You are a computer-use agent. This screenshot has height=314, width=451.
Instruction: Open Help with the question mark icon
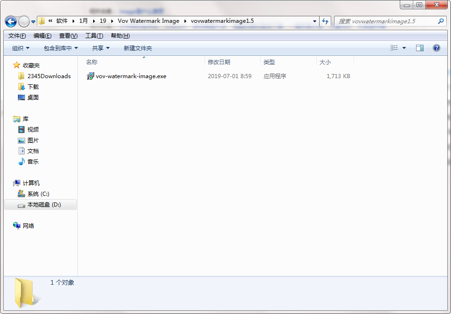pyautogui.click(x=437, y=48)
